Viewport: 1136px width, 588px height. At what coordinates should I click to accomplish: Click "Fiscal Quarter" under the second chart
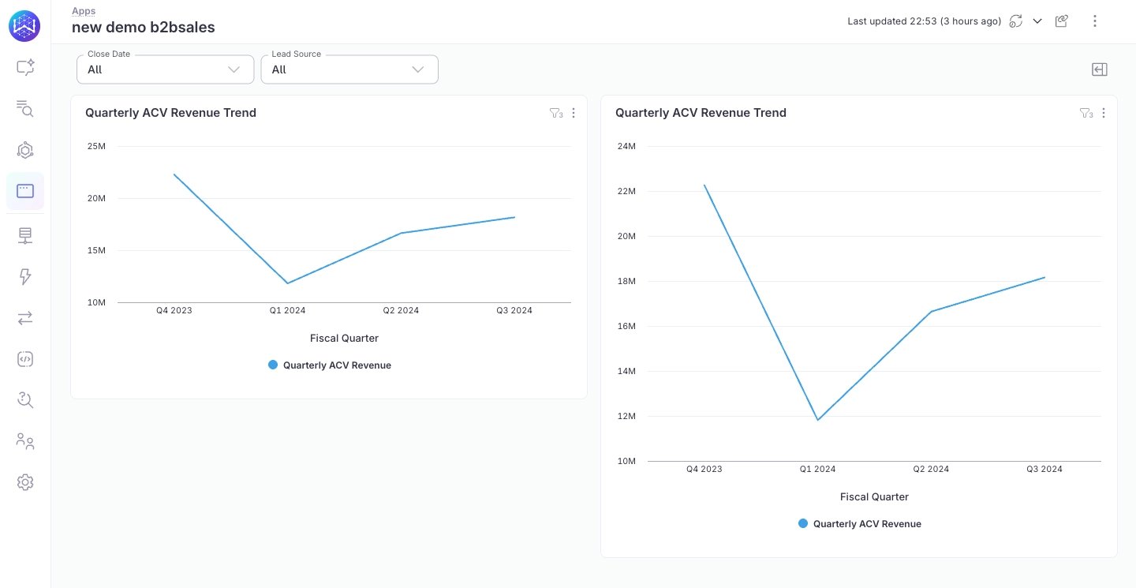(x=874, y=496)
